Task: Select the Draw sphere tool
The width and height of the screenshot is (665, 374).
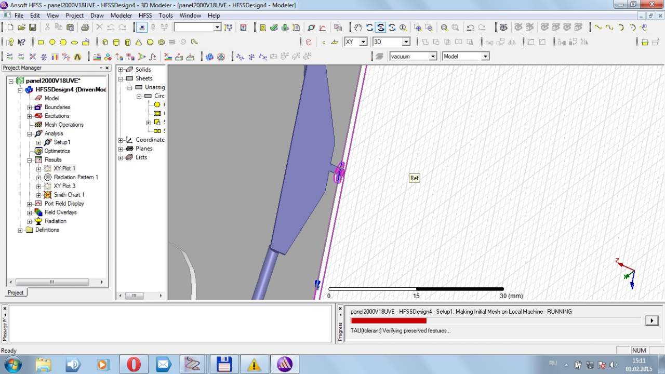Action: (x=150, y=42)
